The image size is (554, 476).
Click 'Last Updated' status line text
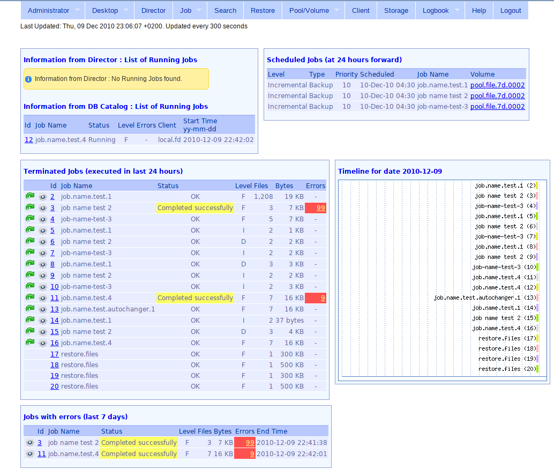[134, 26]
